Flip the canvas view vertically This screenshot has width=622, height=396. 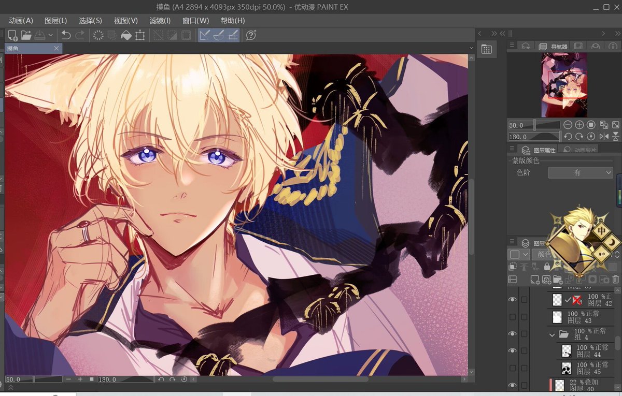click(x=615, y=137)
